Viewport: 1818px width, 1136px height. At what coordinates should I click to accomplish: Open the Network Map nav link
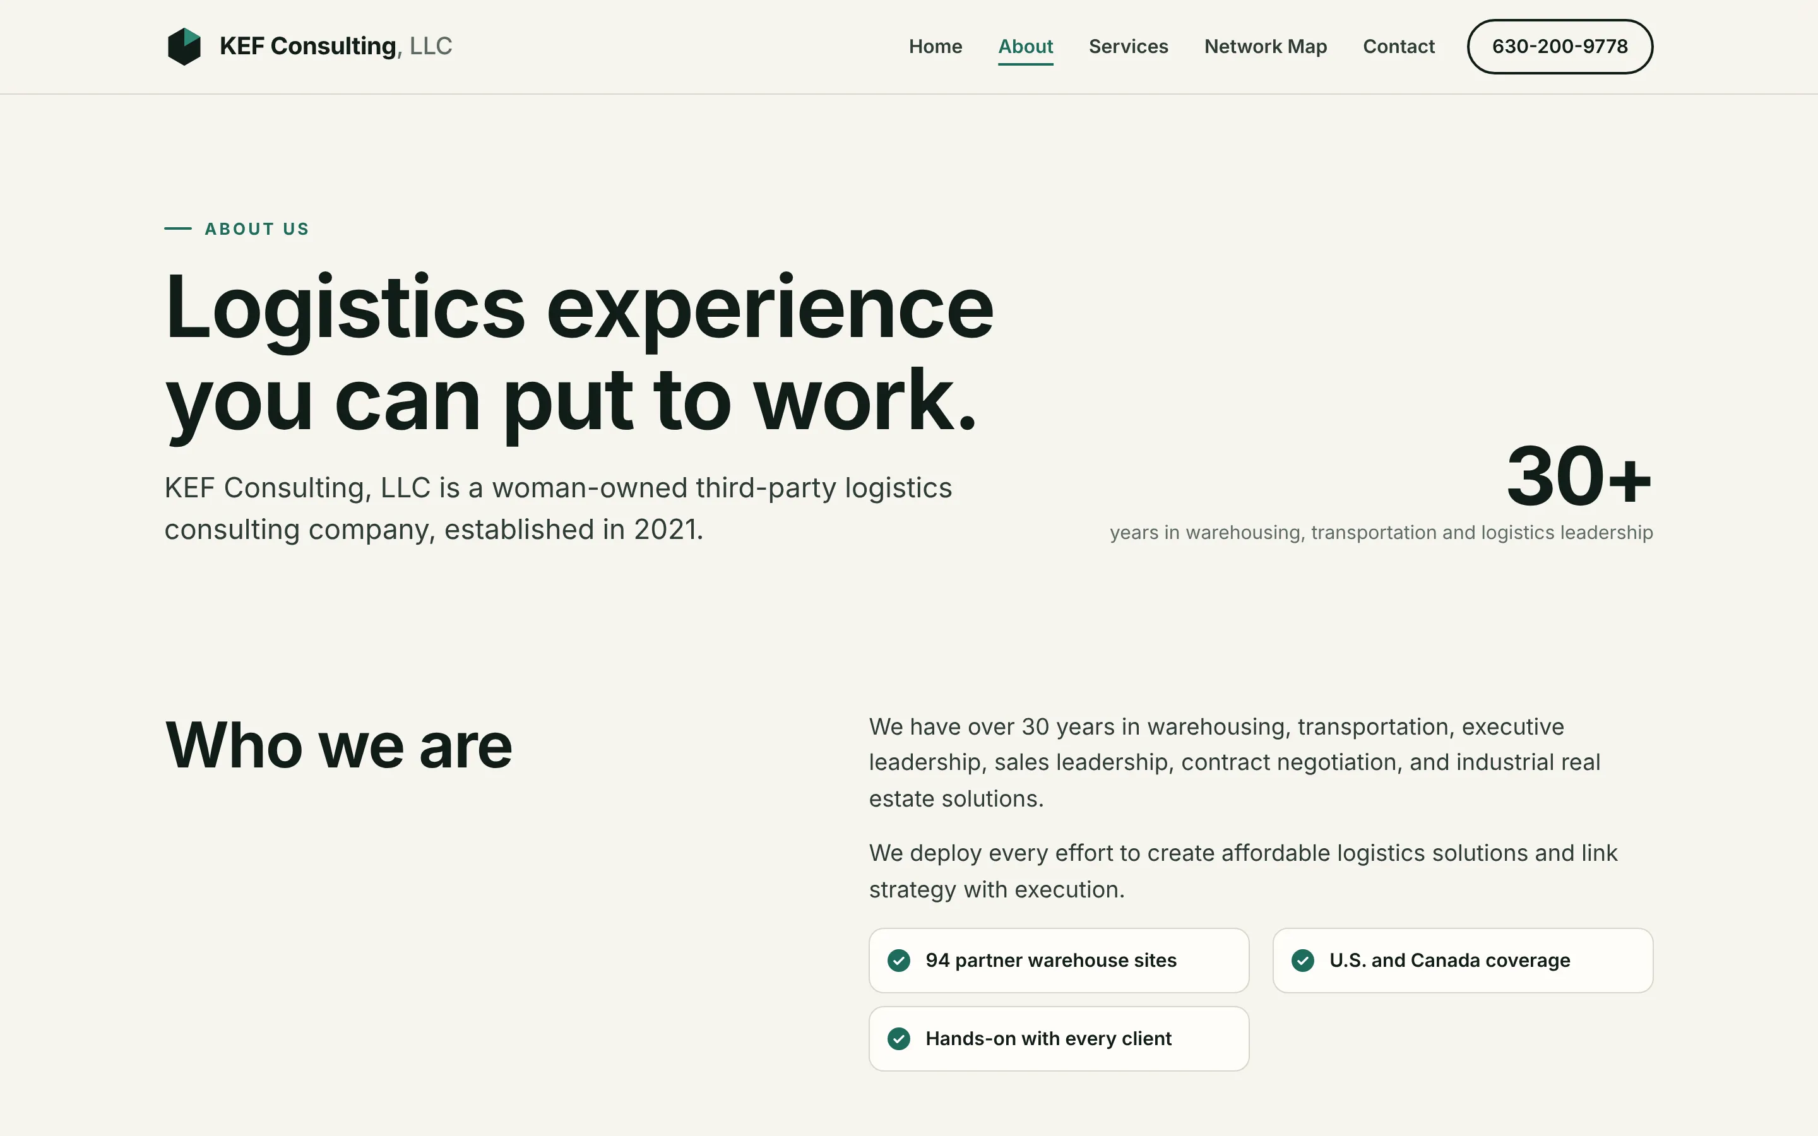pyautogui.click(x=1265, y=47)
